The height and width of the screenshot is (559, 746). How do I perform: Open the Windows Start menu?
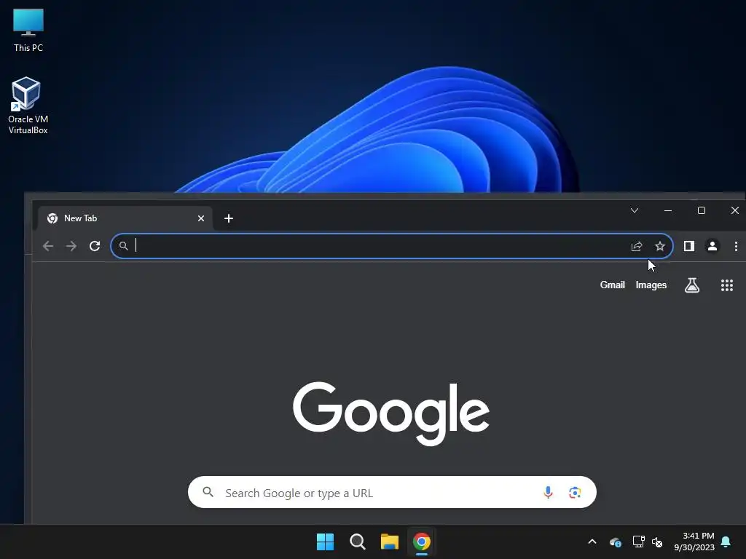coord(326,542)
